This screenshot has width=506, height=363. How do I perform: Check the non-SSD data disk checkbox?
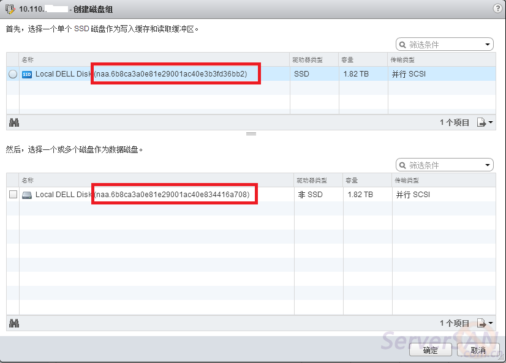click(13, 195)
